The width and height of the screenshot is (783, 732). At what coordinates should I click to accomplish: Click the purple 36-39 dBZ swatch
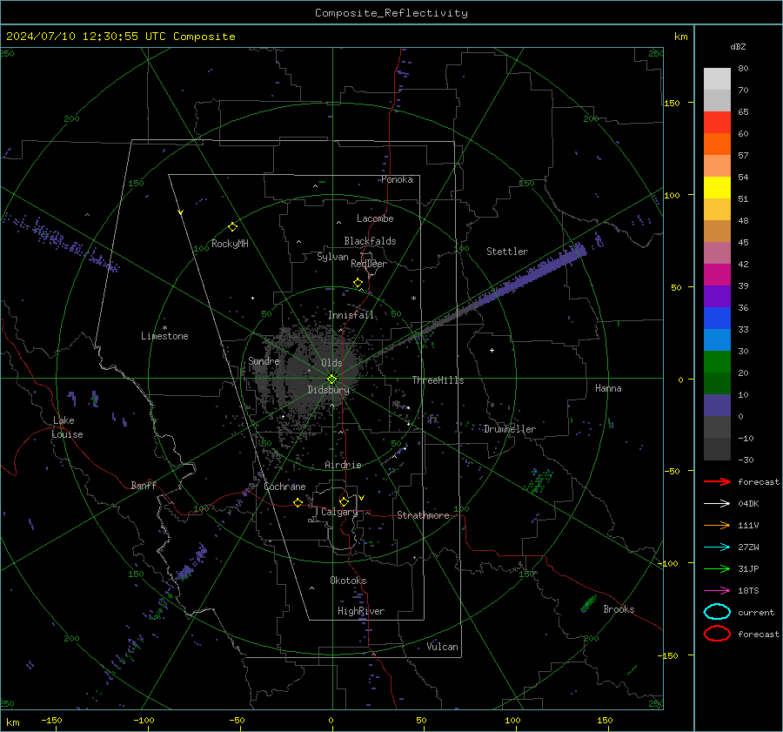pos(717,296)
